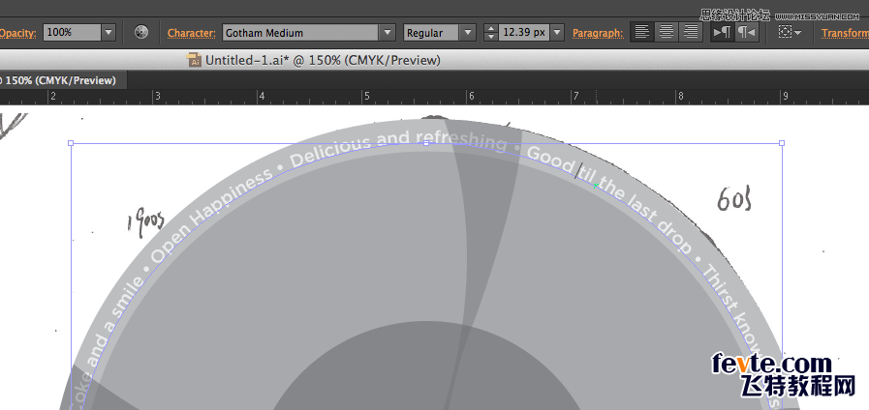Screen dimensions: 869x410
Task: Click the handwritten 60s label
Action: pos(735,198)
